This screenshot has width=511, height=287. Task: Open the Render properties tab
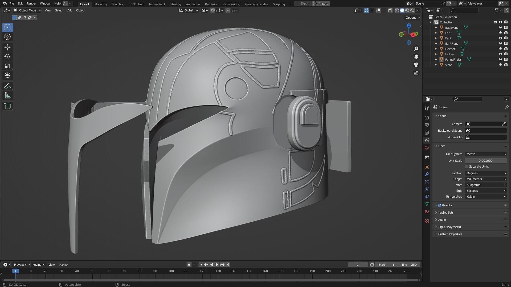pyautogui.click(x=427, y=118)
